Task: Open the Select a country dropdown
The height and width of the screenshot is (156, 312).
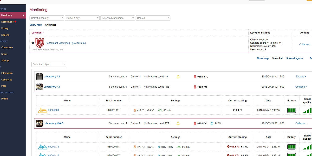Action: 47,18
